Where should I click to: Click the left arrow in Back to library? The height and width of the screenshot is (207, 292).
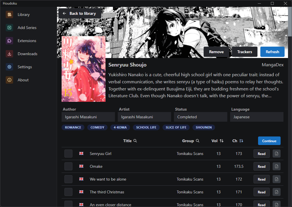[x=64, y=13]
